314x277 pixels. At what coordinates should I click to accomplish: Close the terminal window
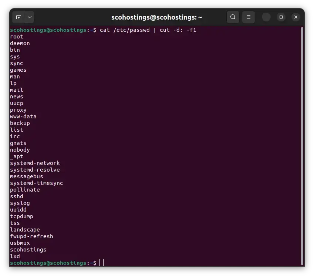296,17
